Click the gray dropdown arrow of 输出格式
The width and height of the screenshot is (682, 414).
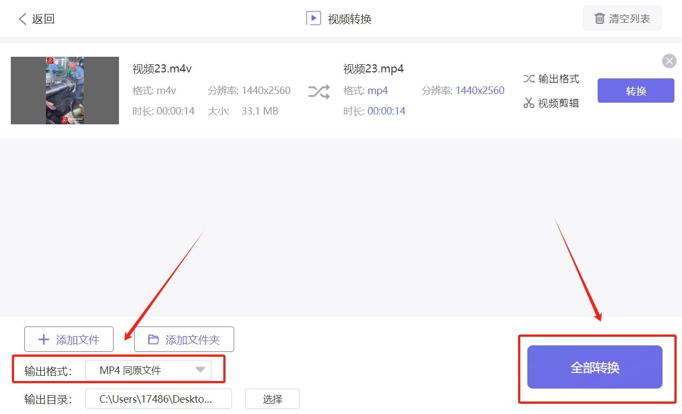tap(201, 370)
